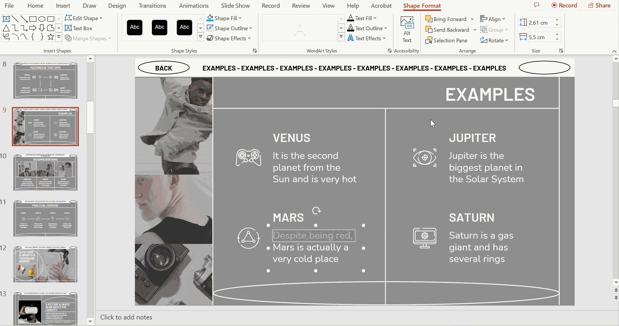Switch to the Insert tab

63,6
